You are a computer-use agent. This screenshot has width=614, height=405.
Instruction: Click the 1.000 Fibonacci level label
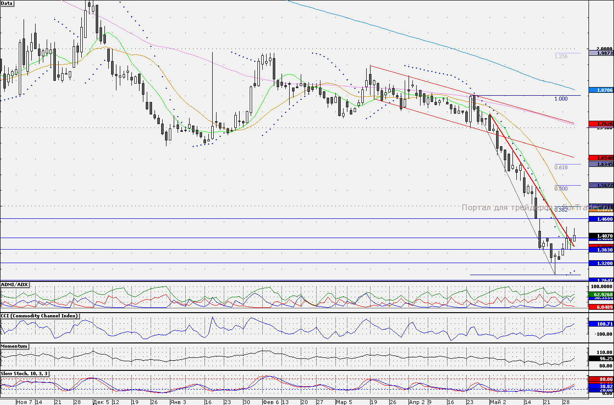pos(561,99)
